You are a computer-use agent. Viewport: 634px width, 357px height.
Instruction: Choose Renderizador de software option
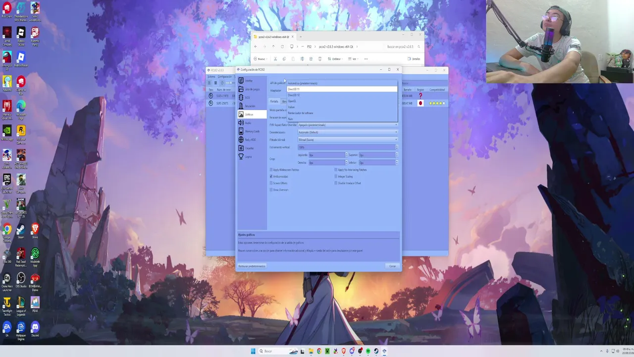click(x=342, y=113)
